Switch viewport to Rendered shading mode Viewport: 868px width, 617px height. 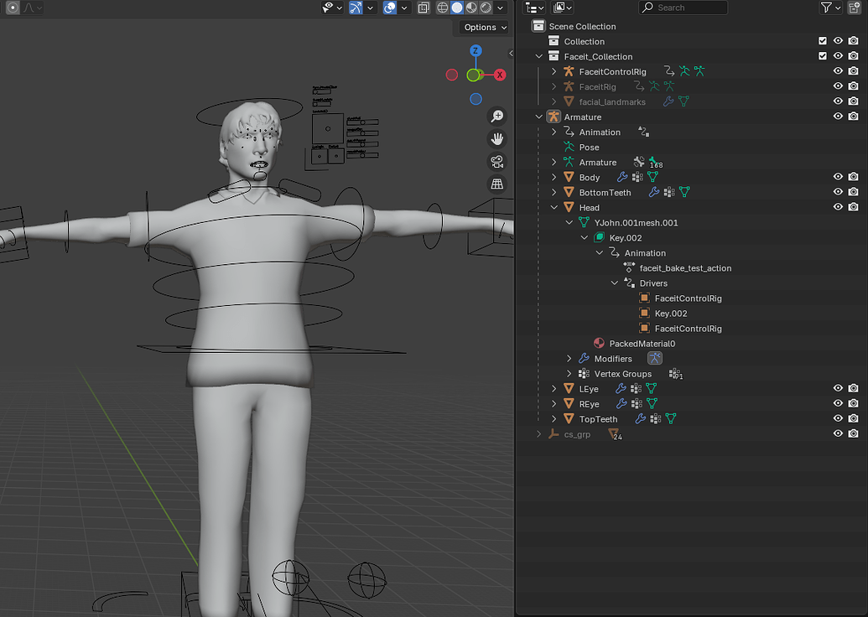coord(487,8)
